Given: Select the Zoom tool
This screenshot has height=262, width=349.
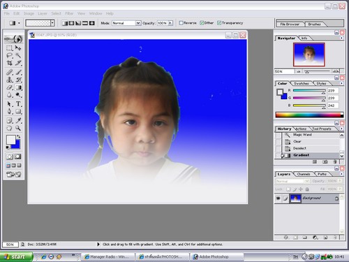Looking at the screenshot, I should coord(18,128).
